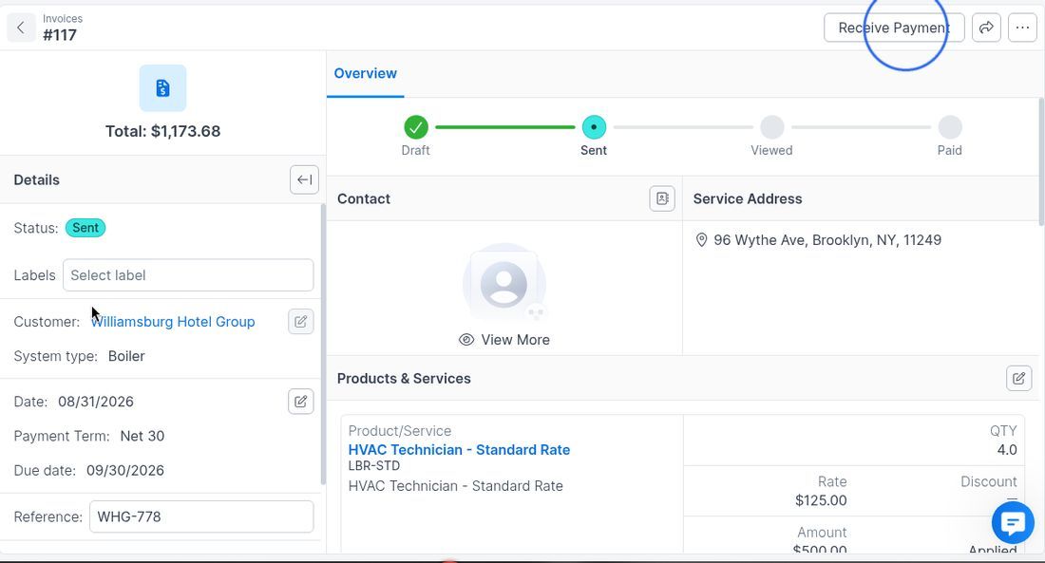The image size is (1045, 563).
Task: Edit the customer with the pencil icon
Action: [x=300, y=322]
